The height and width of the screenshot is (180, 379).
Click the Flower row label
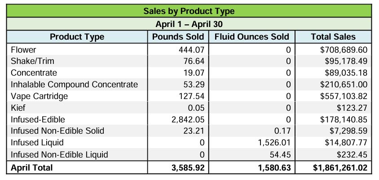pos(23,49)
